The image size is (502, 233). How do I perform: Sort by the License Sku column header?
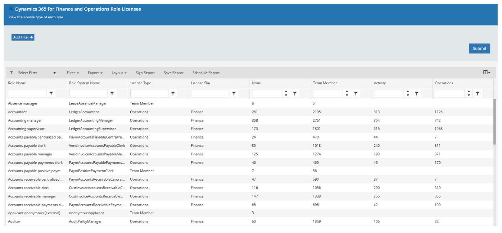[x=200, y=83]
